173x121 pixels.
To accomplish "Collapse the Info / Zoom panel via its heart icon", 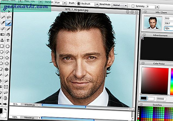I will coord(145,12).
